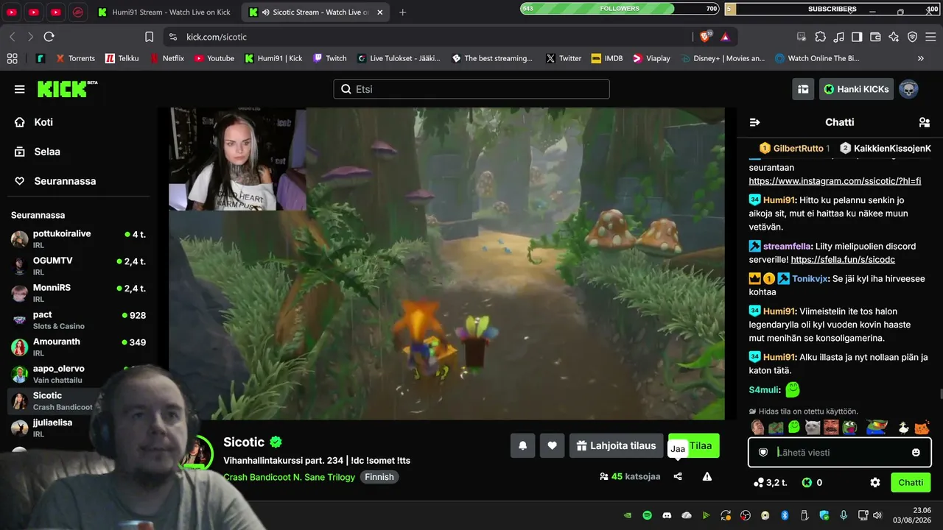Click the Lahjoita tilaus button

[x=616, y=445]
